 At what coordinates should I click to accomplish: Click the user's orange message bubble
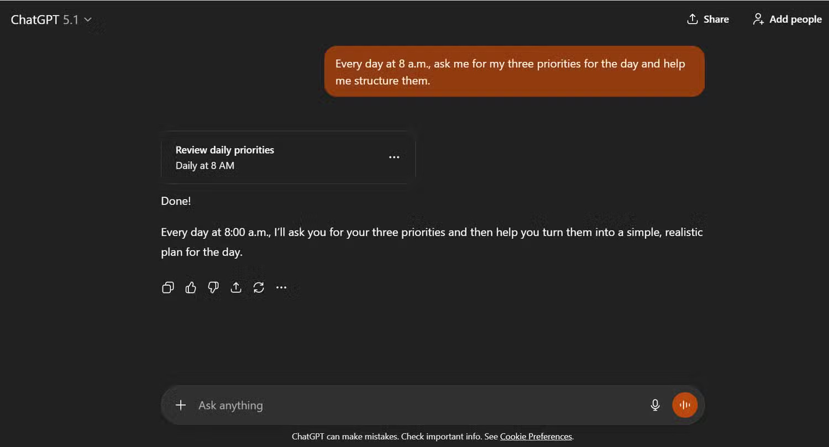point(514,71)
